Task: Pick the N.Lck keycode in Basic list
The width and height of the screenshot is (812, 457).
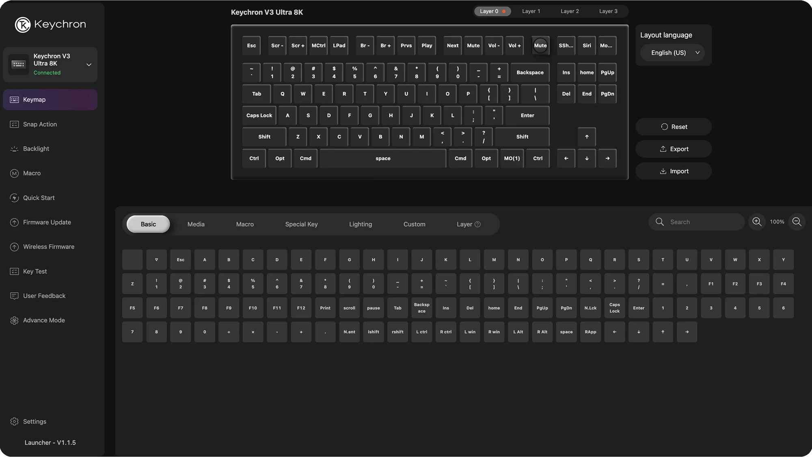Action: click(590, 308)
